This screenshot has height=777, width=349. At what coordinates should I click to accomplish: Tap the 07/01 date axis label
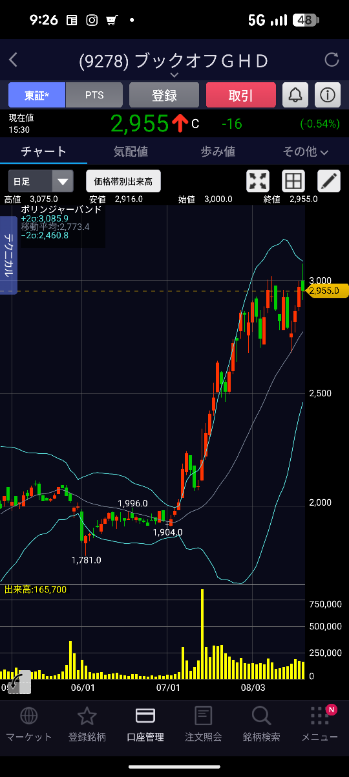(168, 688)
